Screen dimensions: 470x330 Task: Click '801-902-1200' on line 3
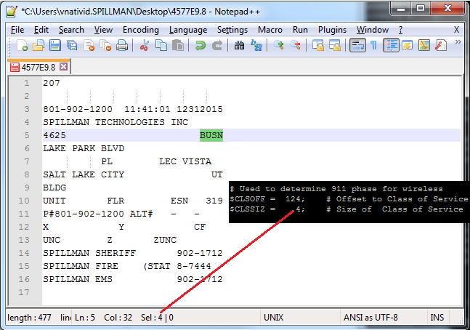pyautogui.click(x=78, y=109)
